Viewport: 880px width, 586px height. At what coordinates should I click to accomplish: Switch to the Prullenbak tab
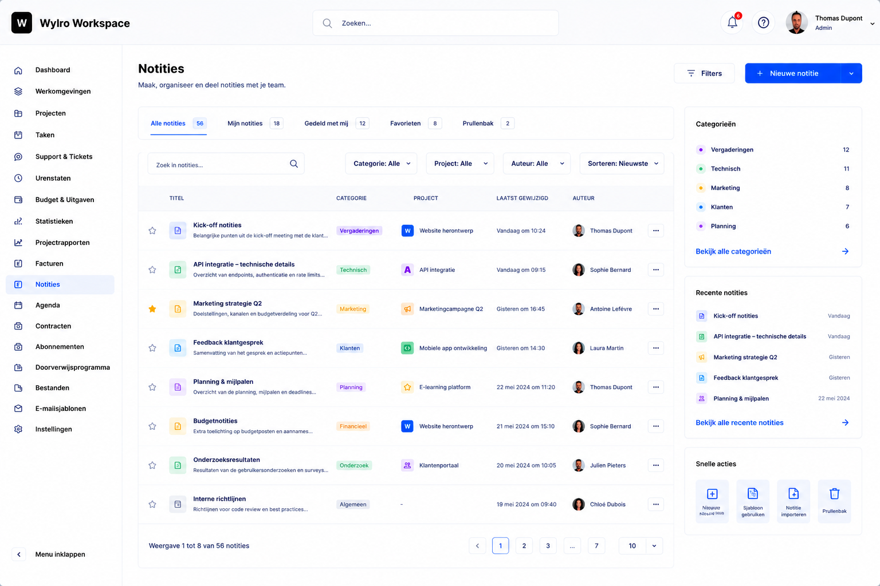pyautogui.click(x=488, y=123)
